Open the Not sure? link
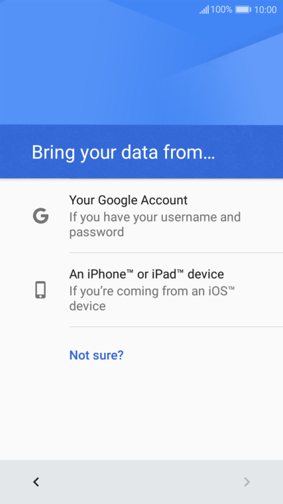283x504 pixels. [96, 355]
